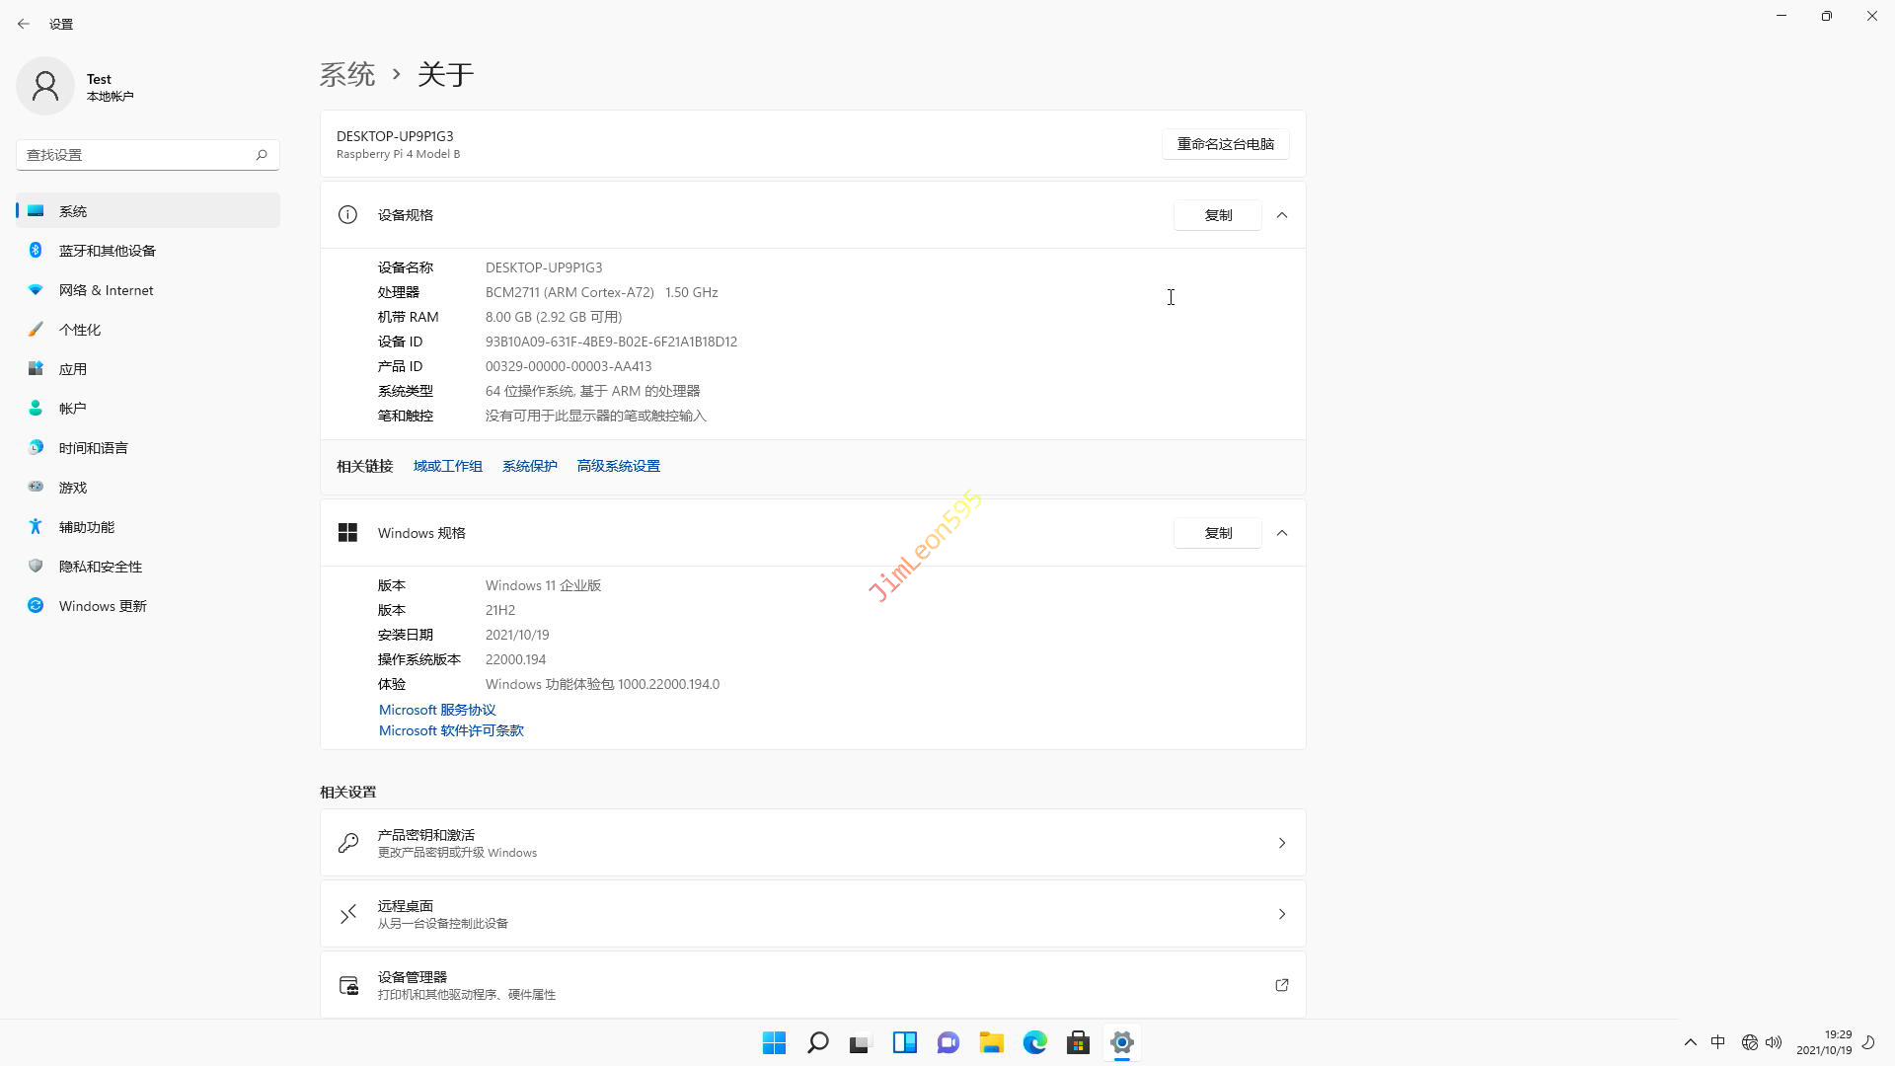Open Microsoft Edge from taskbar
Viewport: 1895px width, 1066px height.
coord(1034,1042)
